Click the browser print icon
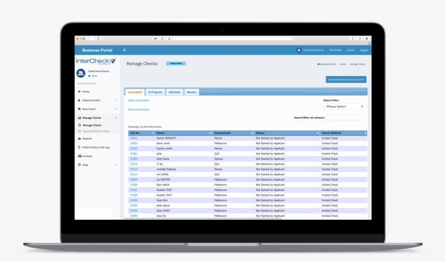Screen dimensions: 445x262 [155, 39]
